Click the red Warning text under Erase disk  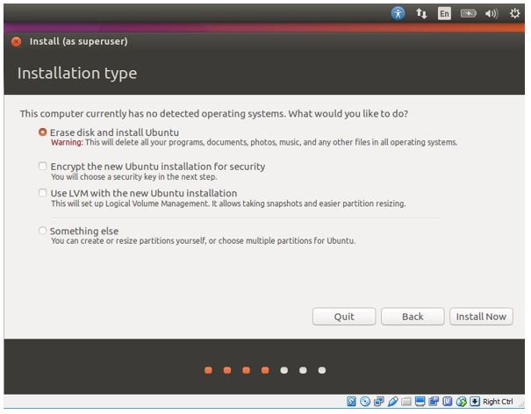[x=67, y=142]
